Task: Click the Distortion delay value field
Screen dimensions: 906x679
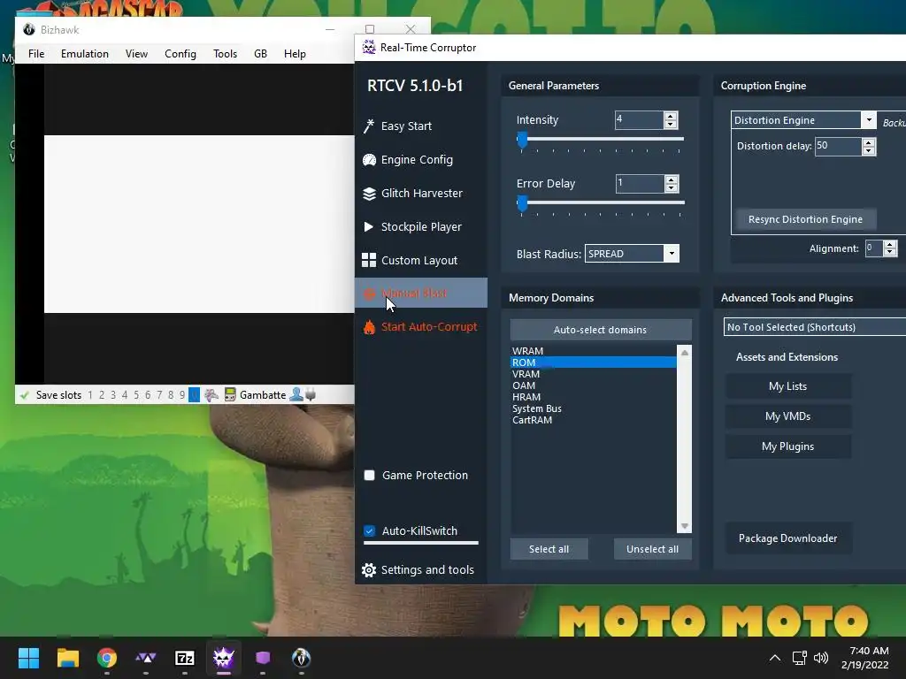Action: [x=838, y=146]
